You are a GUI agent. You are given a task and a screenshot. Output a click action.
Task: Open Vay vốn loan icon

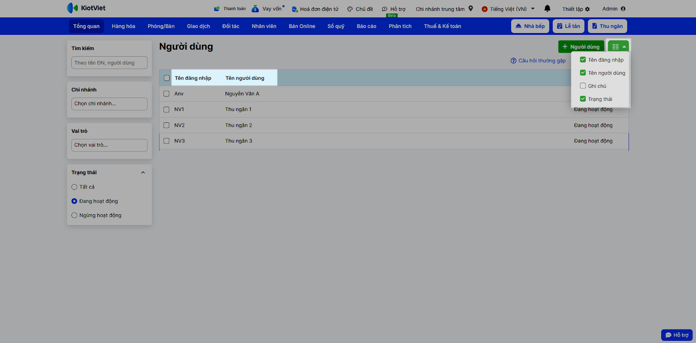pyautogui.click(x=255, y=9)
